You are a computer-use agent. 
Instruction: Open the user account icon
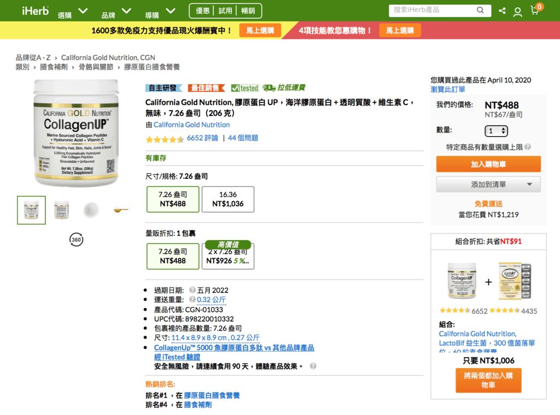click(x=517, y=12)
